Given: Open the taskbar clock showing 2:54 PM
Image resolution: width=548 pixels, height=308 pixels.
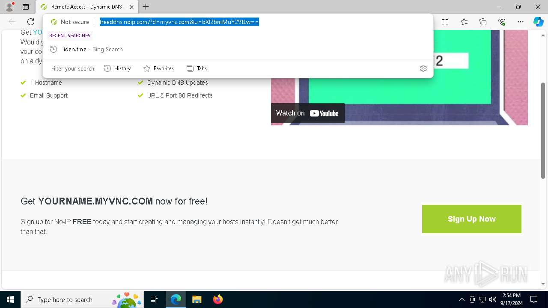Looking at the screenshot, I should 511,299.
